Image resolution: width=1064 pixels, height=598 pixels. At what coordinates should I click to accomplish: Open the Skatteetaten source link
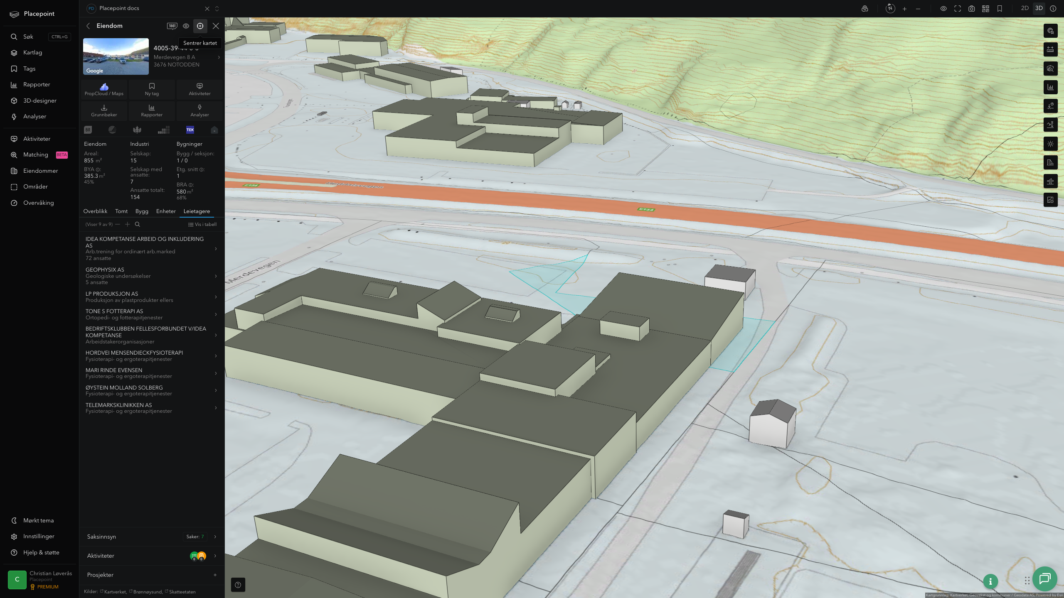click(182, 592)
